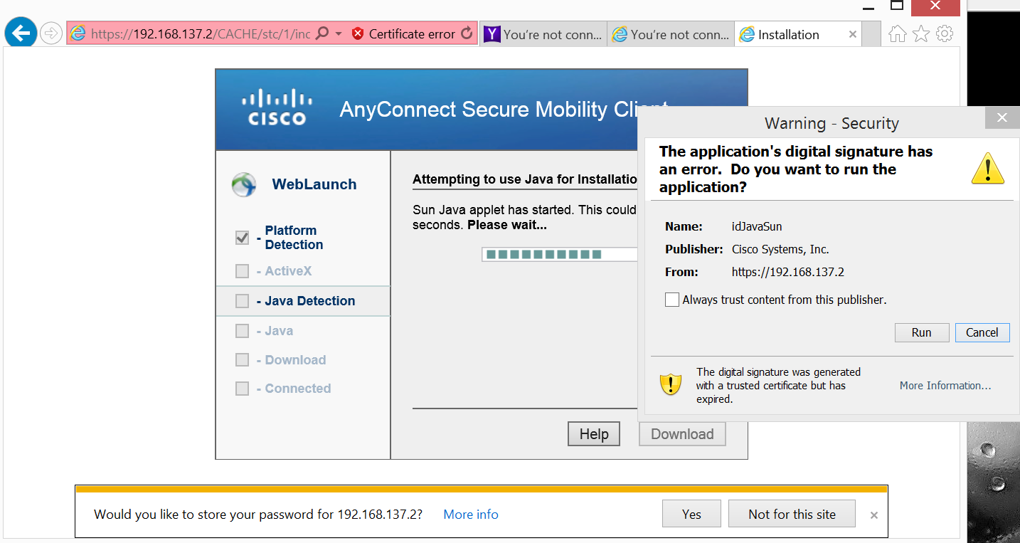The image size is (1020, 543).
Task: Switch to the Yahoo "You're not conn..." tab
Action: tap(544, 34)
